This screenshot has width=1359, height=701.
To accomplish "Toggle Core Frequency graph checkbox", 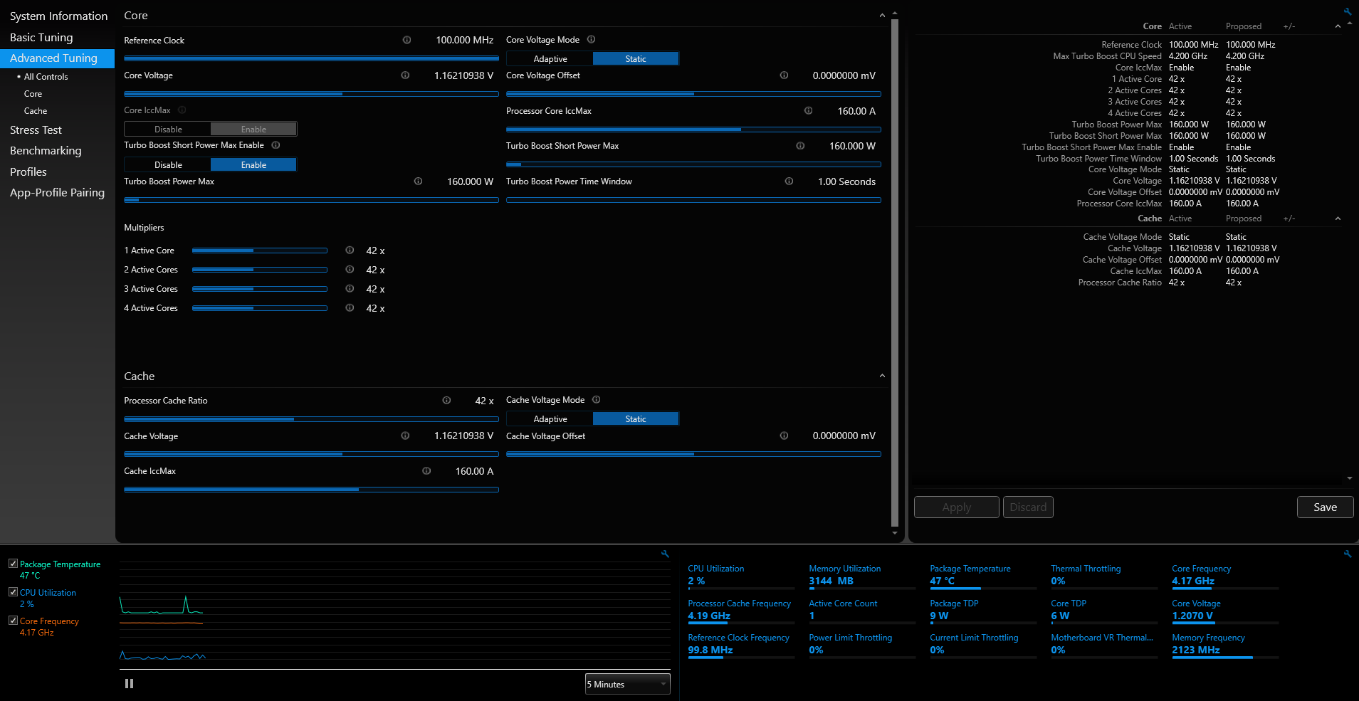I will tap(13, 620).
